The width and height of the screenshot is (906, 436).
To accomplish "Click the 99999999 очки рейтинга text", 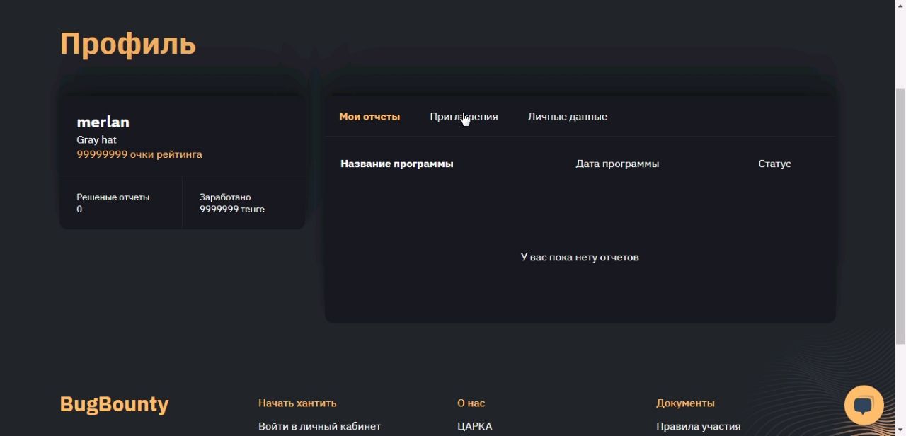I will point(139,154).
